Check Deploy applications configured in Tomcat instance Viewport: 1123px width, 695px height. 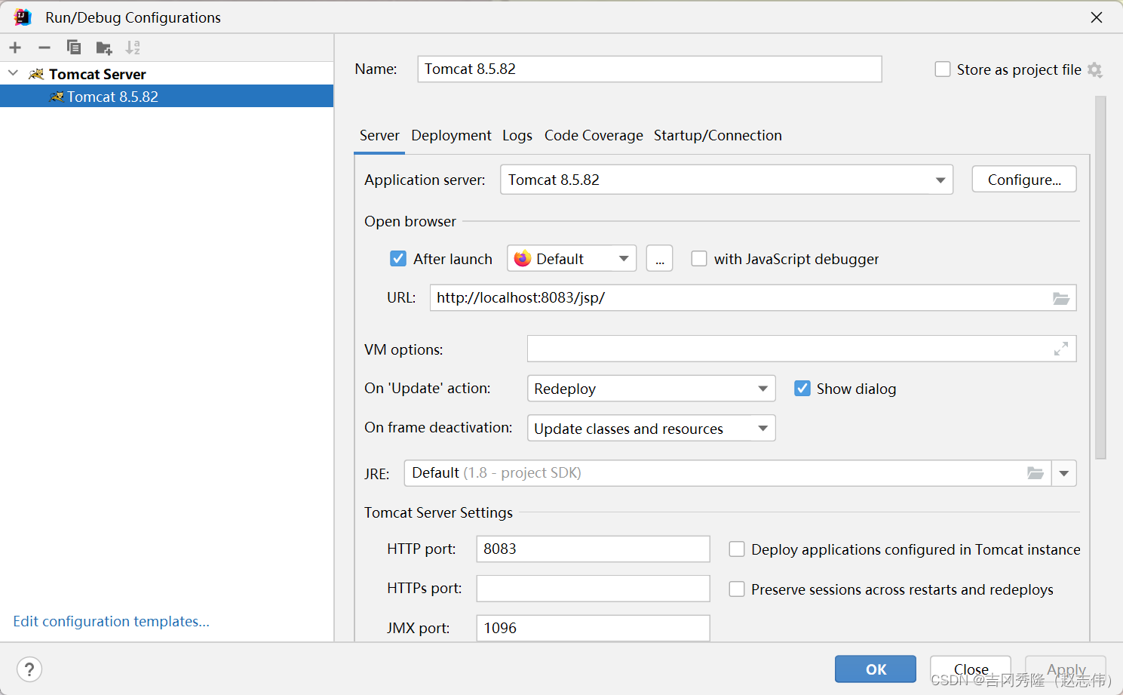737,549
